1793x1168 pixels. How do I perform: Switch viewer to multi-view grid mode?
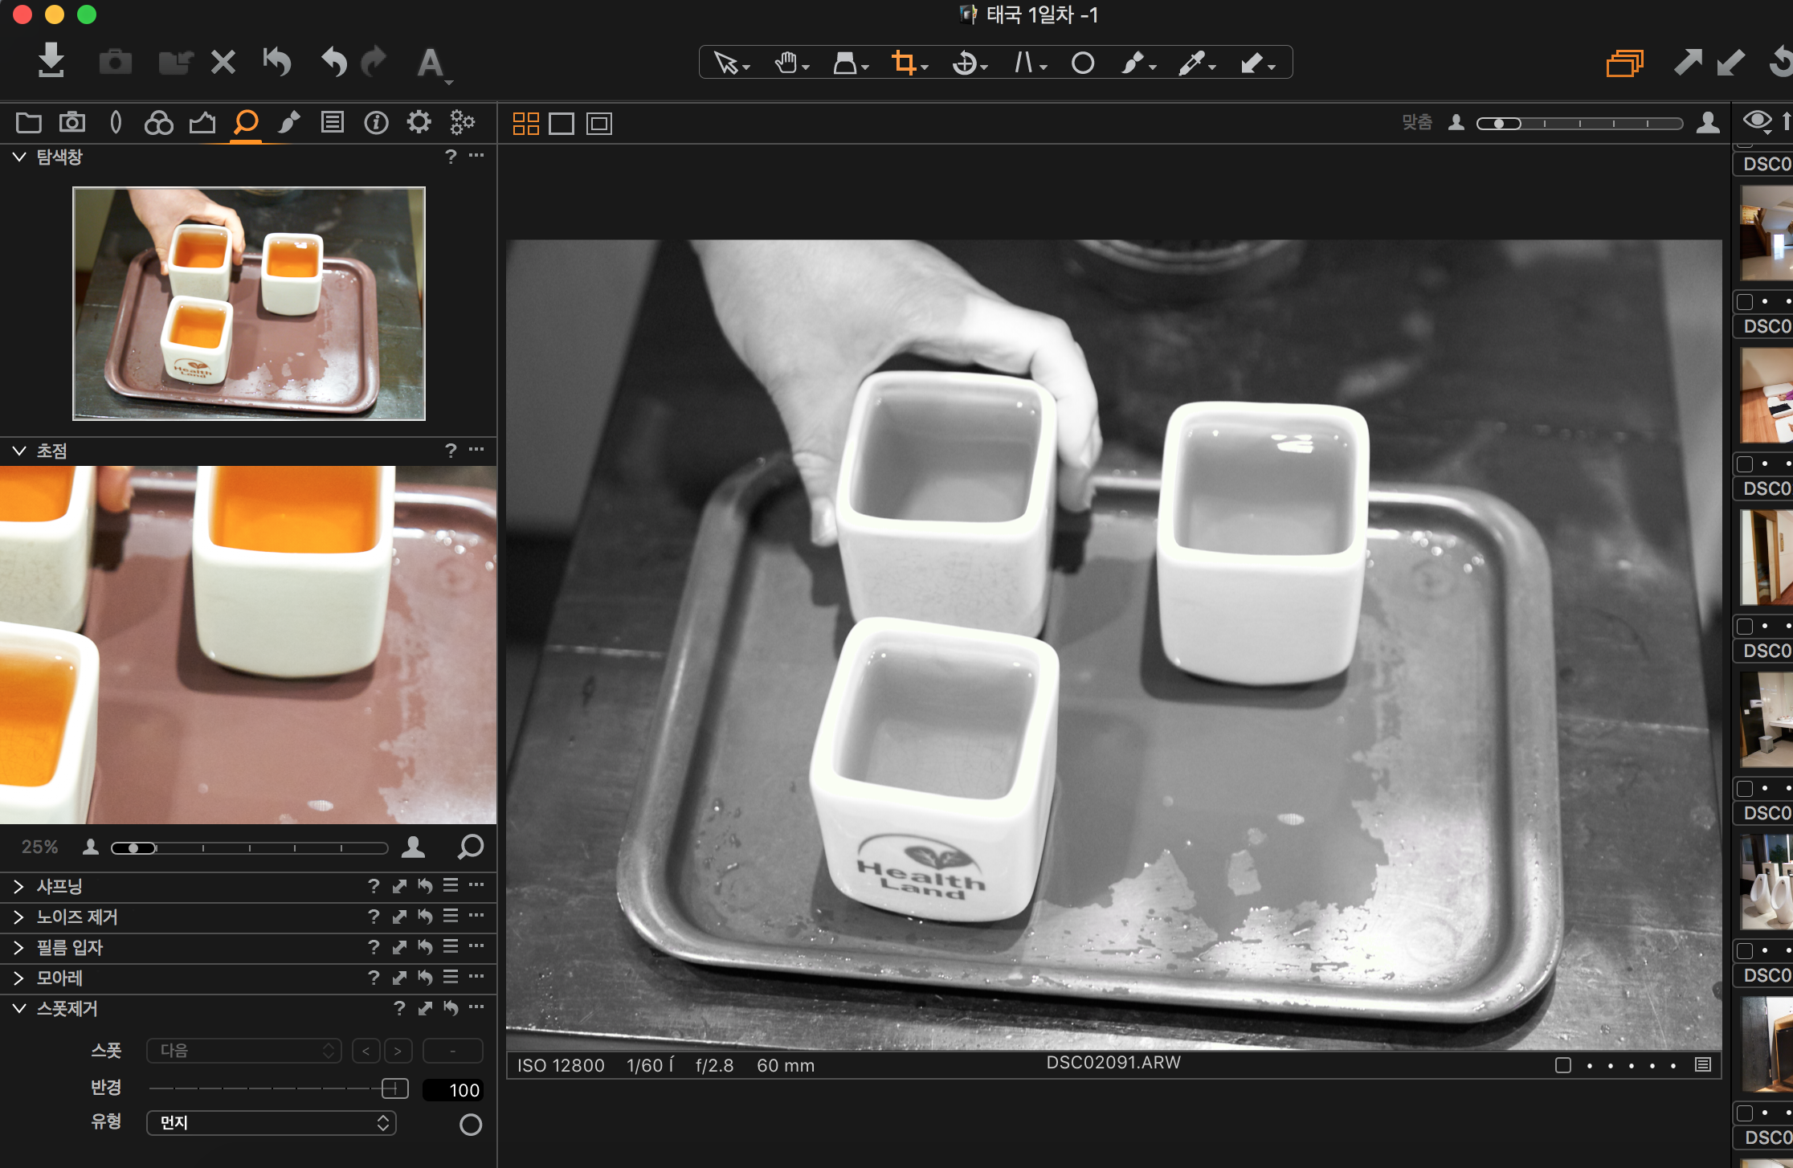pos(525,124)
